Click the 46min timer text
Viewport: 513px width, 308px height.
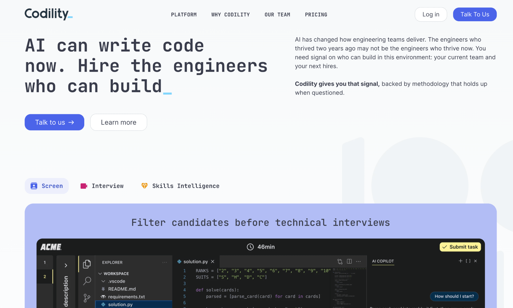tap(266, 247)
